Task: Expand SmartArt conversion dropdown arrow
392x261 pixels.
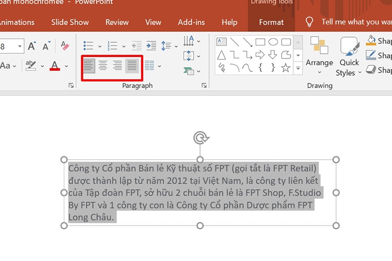Action: [199, 72]
